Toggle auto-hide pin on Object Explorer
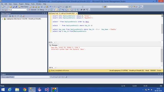Image resolution: width=164 pixels, height=92 pixels. [44, 13]
